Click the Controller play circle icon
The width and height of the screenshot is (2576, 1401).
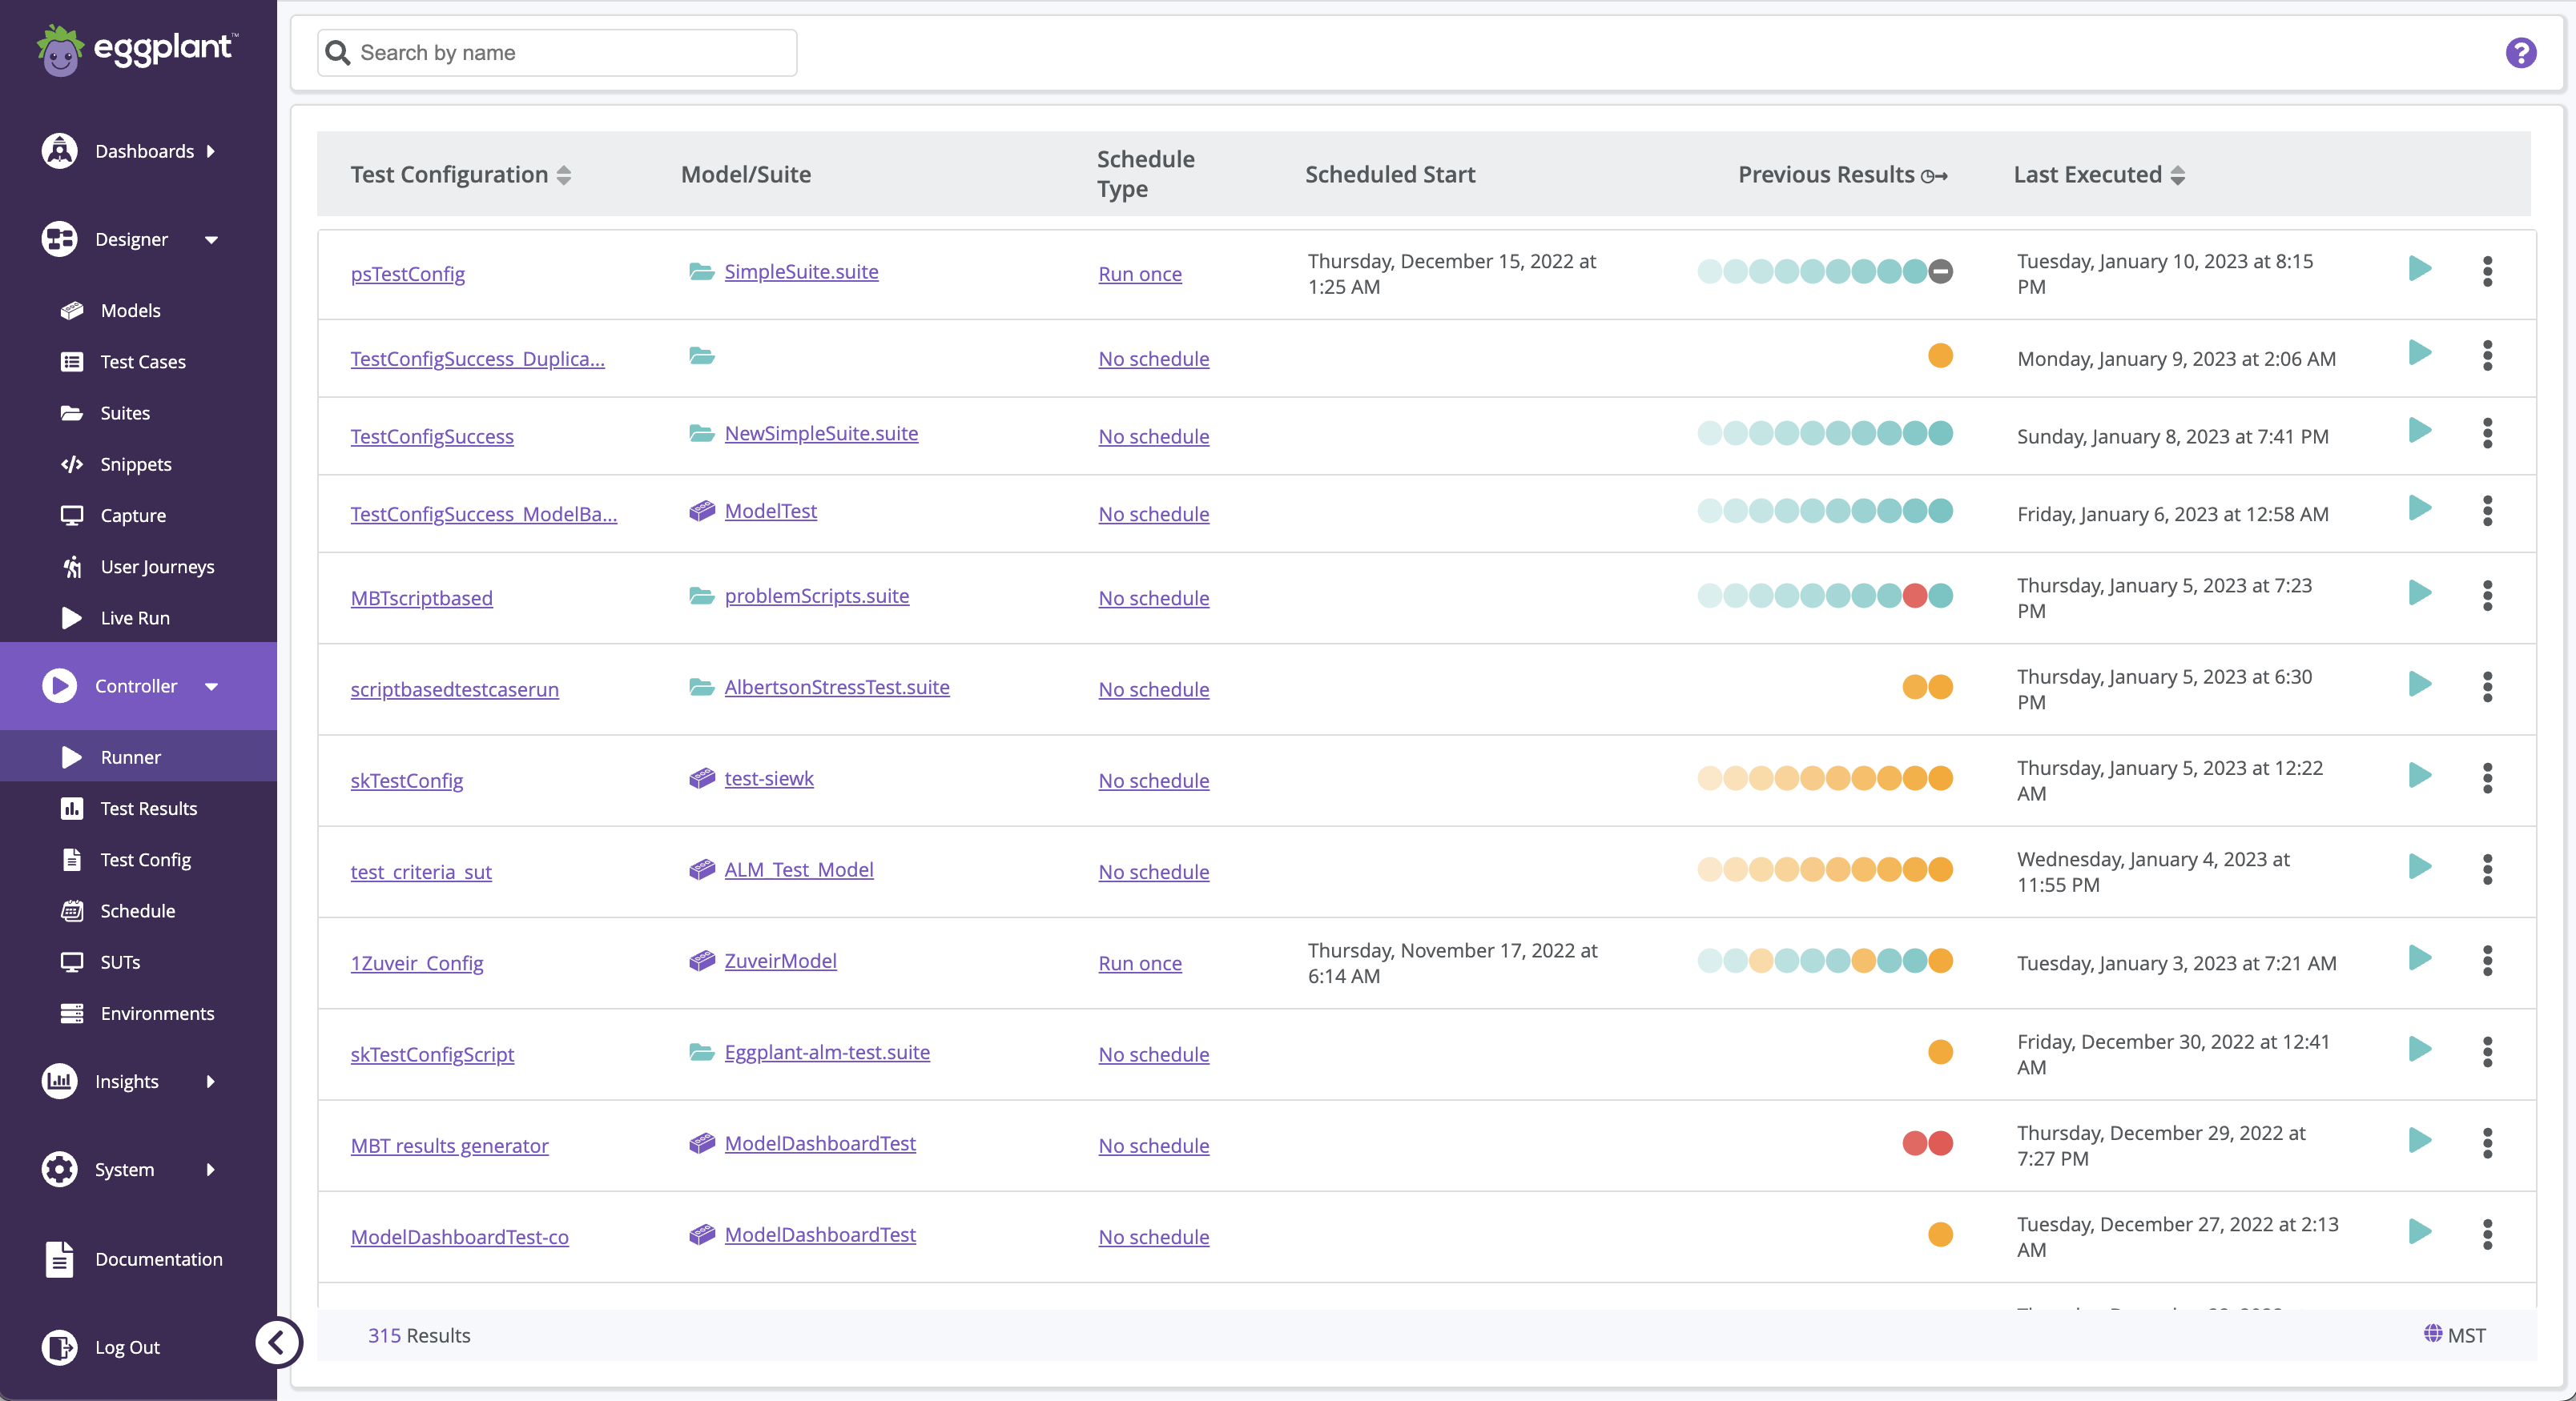tap(59, 687)
